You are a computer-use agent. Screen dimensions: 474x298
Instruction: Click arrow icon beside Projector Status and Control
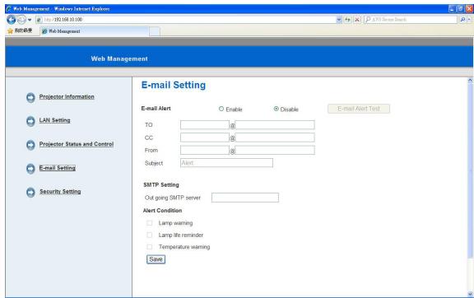tap(30, 145)
